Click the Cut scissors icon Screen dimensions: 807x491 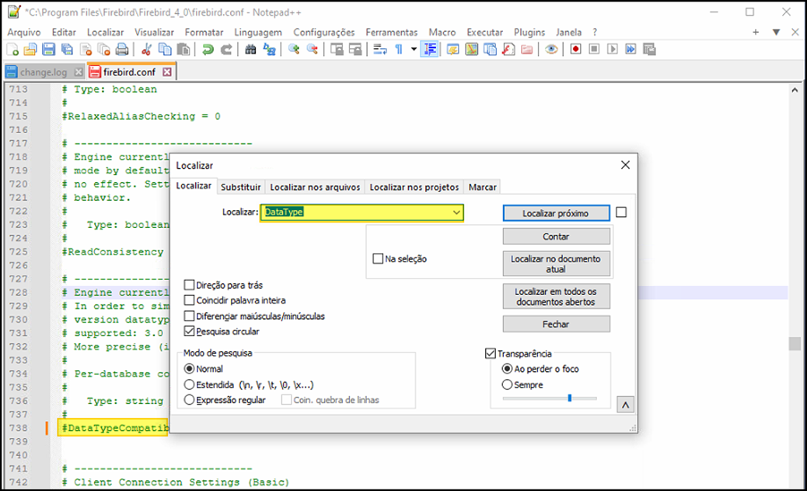click(x=147, y=50)
